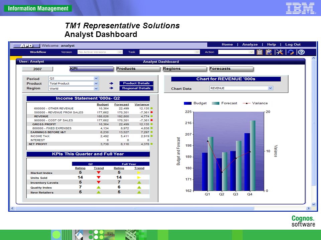Switch to the Regions tab
The width and height of the screenshot is (321, 240).
click(185, 69)
